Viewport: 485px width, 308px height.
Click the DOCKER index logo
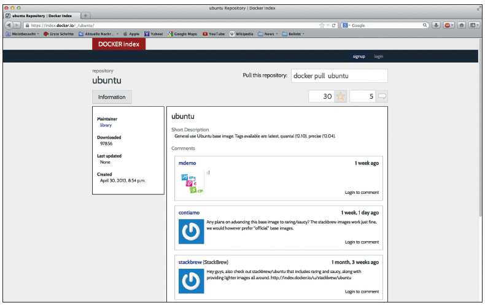pos(118,44)
